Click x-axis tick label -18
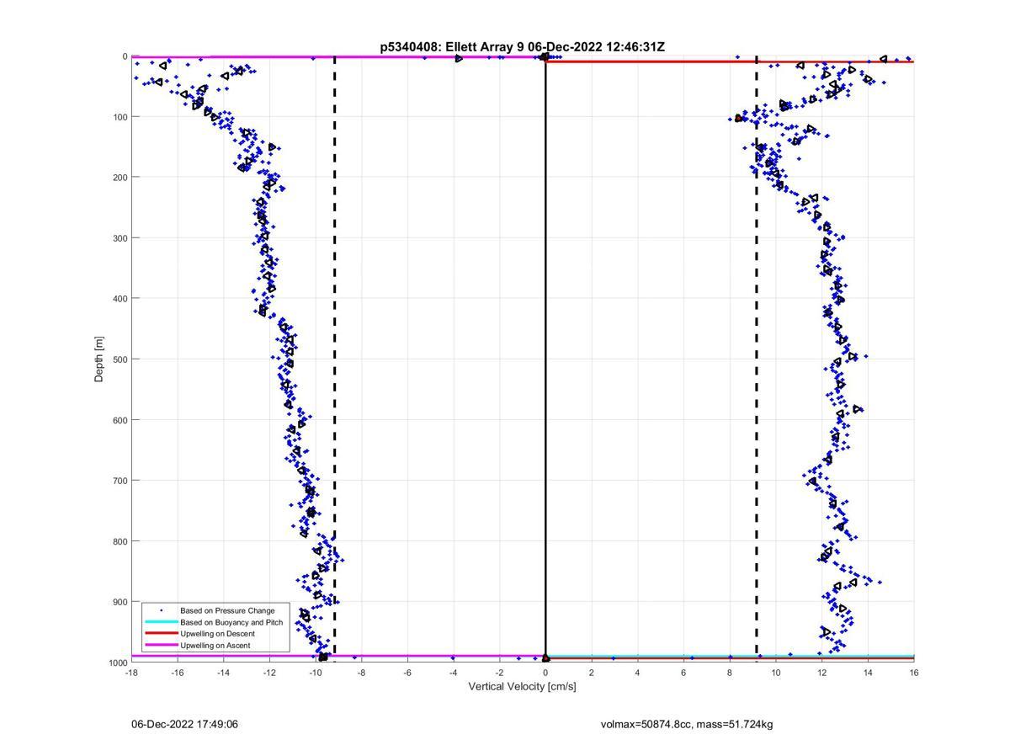The height and width of the screenshot is (745, 1010). point(131,673)
